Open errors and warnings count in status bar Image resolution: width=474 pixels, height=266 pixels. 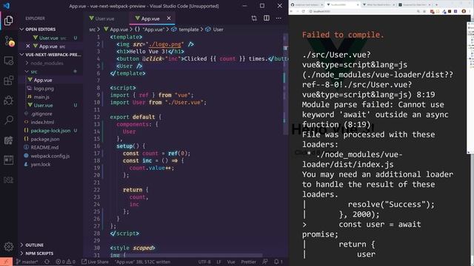pyautogui.click(x=65, y=262)
